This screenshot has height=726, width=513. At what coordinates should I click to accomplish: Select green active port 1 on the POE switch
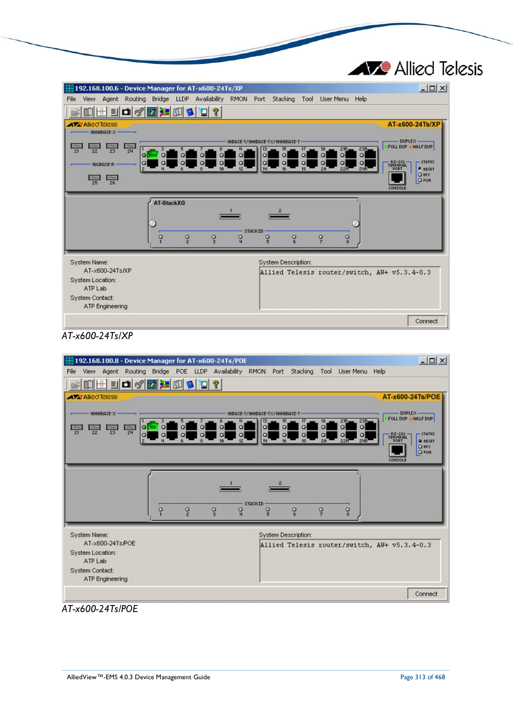coord(153,427)
